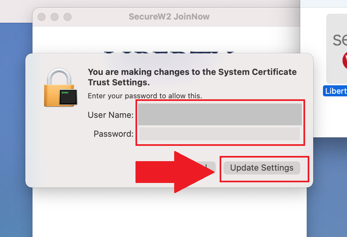The width and height of the screenshot is (347, 237).
Task: Click the exec terminal badge on the lock
Action: [68, 97]
